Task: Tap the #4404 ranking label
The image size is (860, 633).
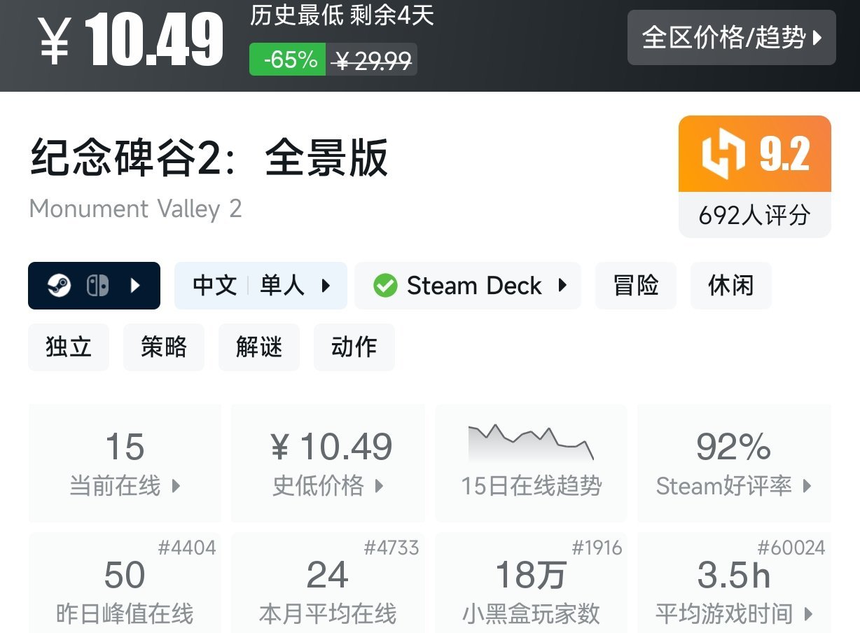Action: click(187, 548)
